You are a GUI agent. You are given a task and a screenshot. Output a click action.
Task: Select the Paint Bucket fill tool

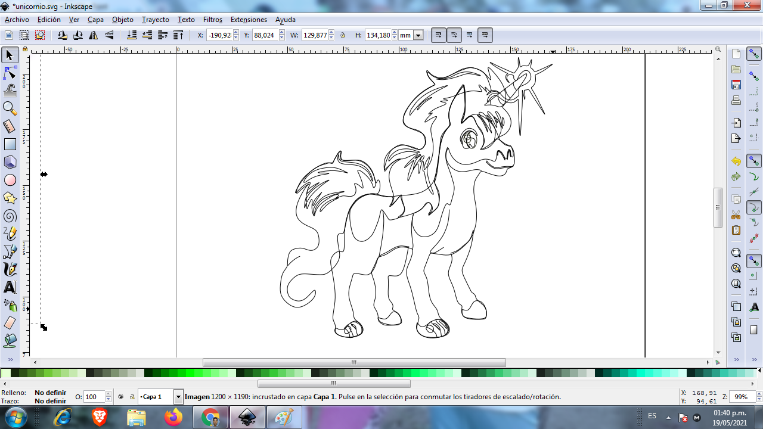[10, 341]
